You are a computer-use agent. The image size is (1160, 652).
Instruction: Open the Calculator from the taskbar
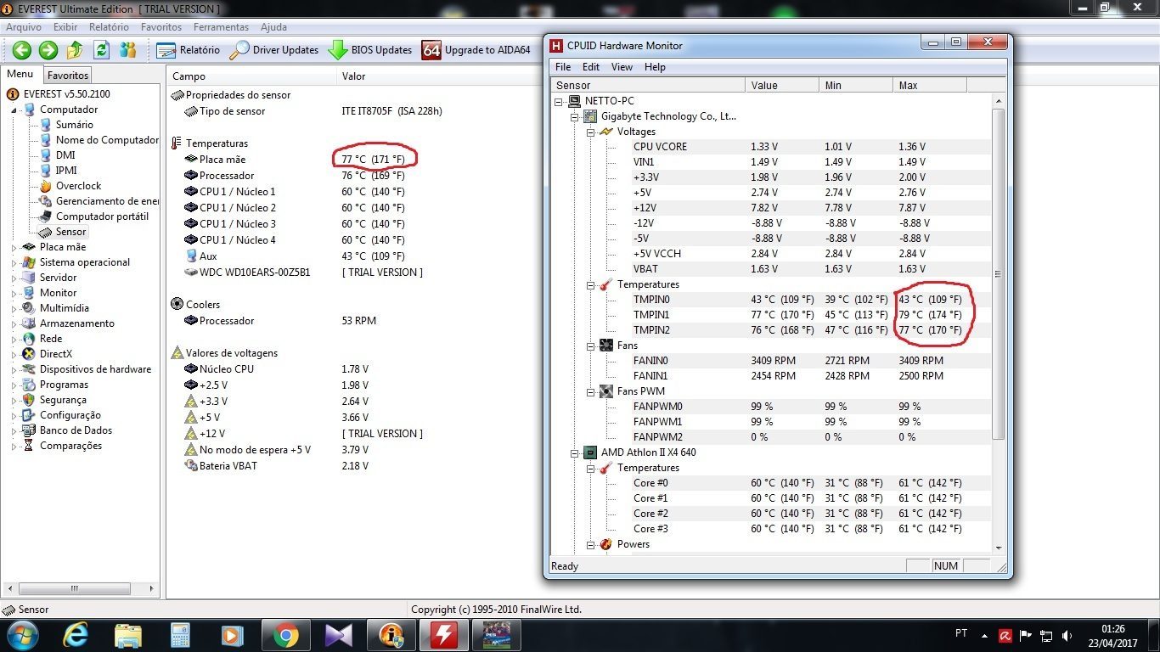[180, 635]
